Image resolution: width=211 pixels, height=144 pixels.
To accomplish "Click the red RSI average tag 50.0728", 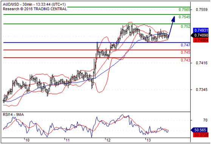I will tap(201, 135).
